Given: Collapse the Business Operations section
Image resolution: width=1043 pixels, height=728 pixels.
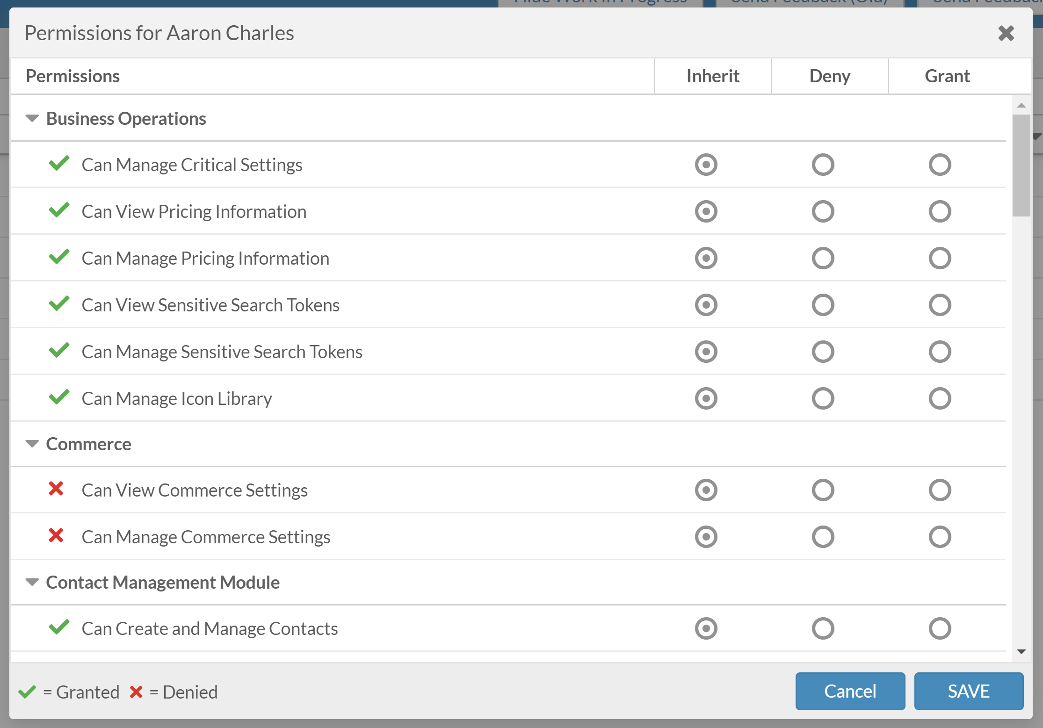Looking at the screenshot, I should (32, 118).
